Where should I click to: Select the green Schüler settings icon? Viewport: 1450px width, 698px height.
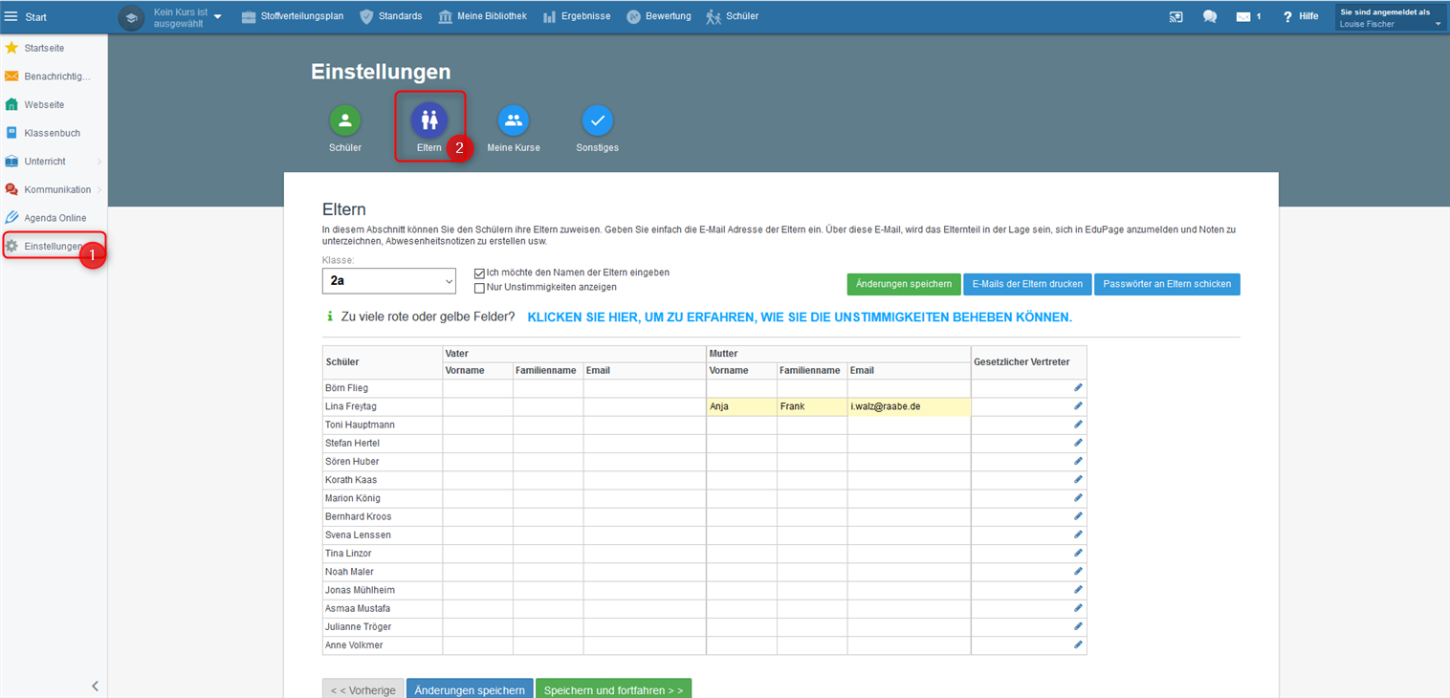click(345, 120)
